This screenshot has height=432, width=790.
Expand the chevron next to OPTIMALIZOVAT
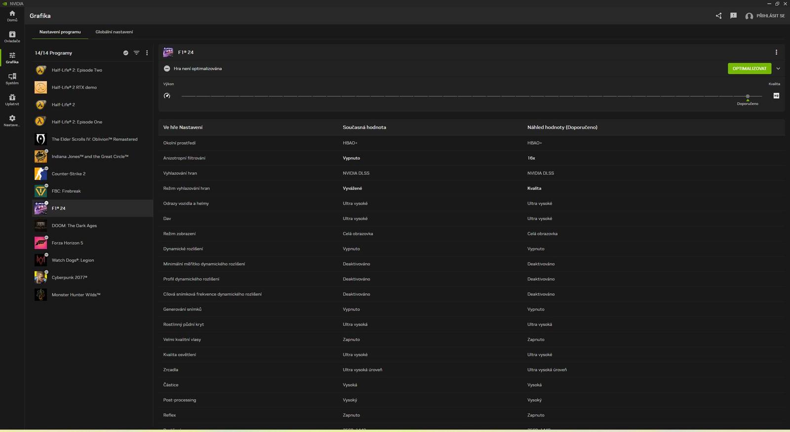point(778,69)
